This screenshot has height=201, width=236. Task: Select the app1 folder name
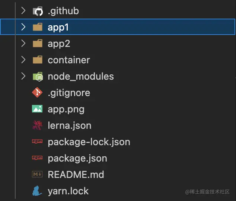[x=58, y=28]
